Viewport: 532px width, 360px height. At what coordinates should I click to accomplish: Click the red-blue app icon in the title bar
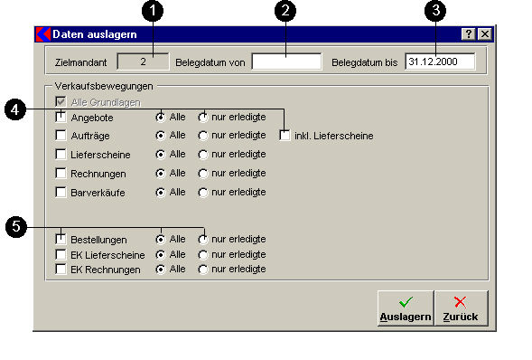click(x=43, y=34)
